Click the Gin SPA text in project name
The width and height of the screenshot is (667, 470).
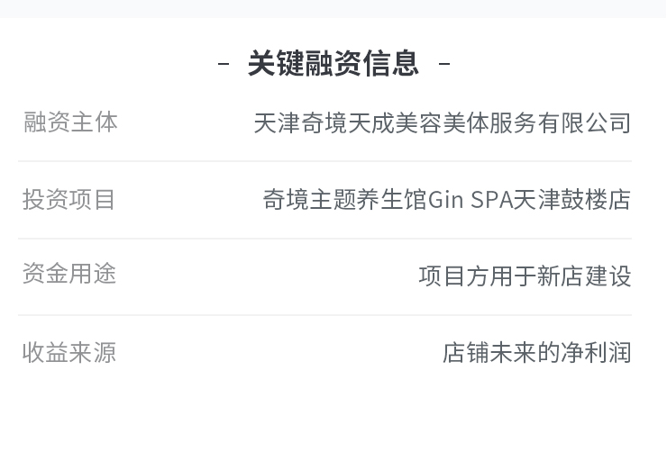point(470,200)
